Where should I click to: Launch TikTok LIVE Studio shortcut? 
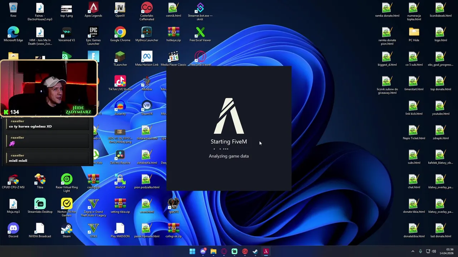pyautogui.click(x=120, y=83)
